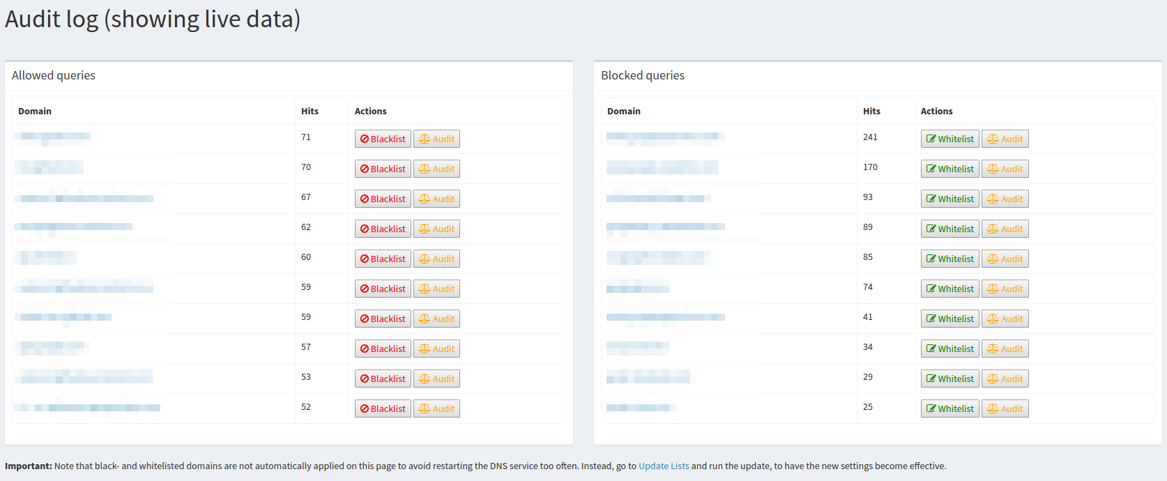Audit the allowed domain with 70 hits
This screenshot has height=481, width=1167.
(x=436, y=169)
